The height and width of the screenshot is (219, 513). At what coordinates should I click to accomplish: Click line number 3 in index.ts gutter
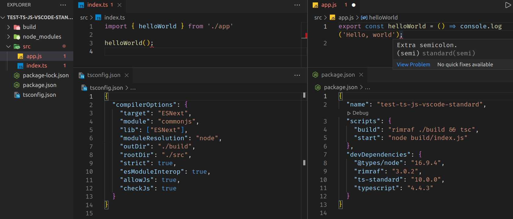click(x=91, y=43)
